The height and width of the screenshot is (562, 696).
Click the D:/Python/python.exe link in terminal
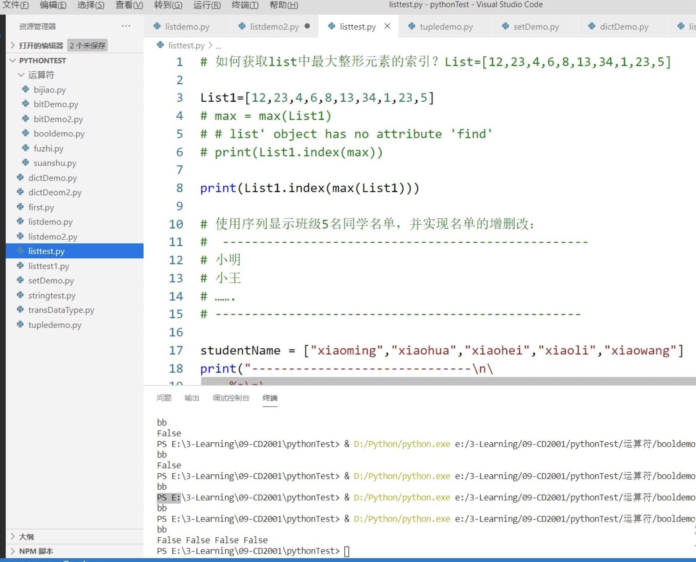[401, 444]
